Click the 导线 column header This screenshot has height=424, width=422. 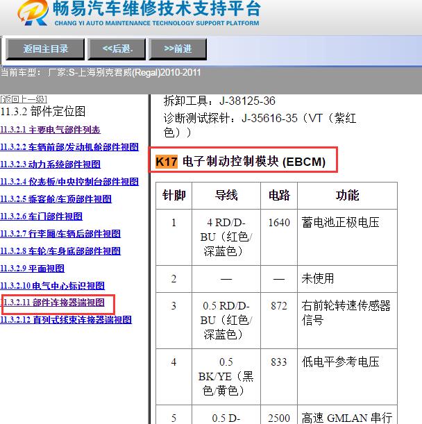(226, 195)
